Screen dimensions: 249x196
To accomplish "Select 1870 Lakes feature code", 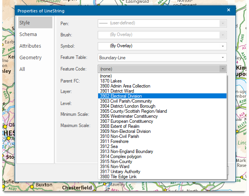I will tap(162, 81).
